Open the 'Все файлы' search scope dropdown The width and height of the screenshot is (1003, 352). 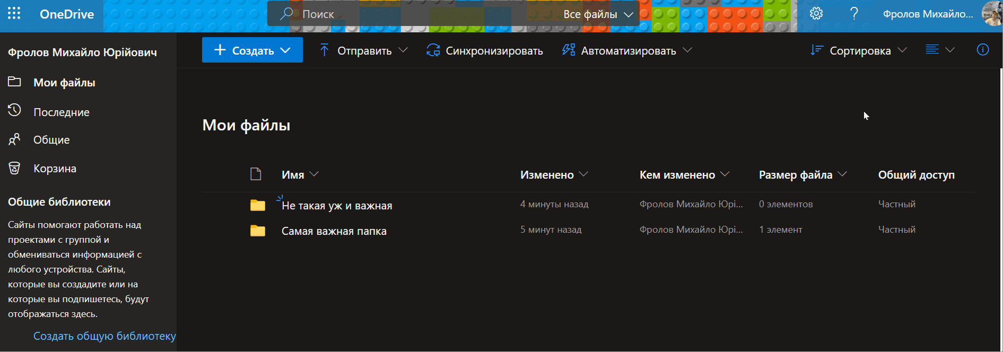click(598, 14)
